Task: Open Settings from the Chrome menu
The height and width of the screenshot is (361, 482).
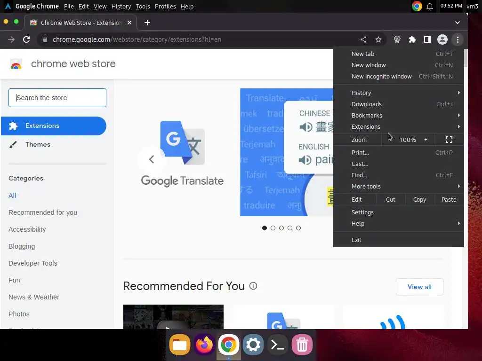Action: (x=398, y=212)
